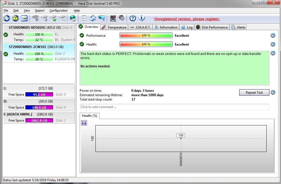Click the 0 days, 3 hours value
Screen dimensions: 281x184
142,91
